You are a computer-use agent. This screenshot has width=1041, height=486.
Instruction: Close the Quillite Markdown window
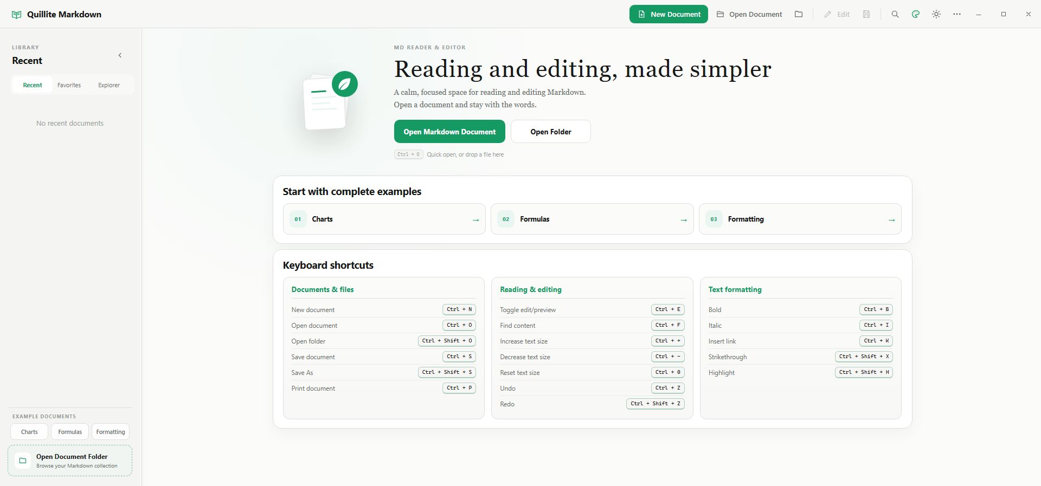click(x=1029, y=15)
